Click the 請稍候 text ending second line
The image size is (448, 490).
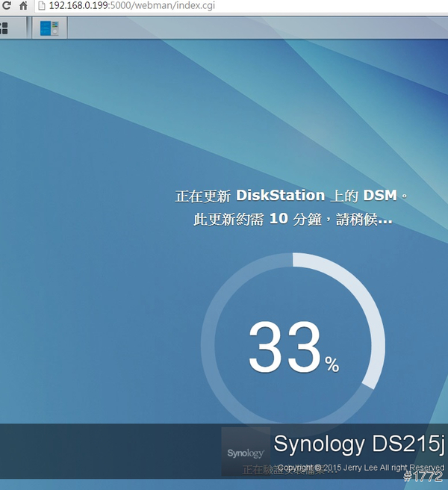(357, 220)
